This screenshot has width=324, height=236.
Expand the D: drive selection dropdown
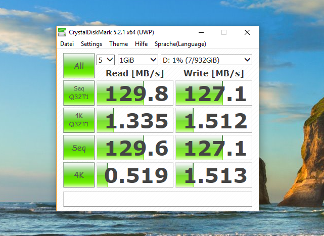[x=206, y=60]
